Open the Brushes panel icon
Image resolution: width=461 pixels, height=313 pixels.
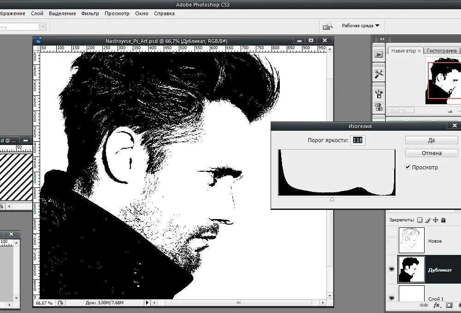pyautogui.click(x=379, y=93)
